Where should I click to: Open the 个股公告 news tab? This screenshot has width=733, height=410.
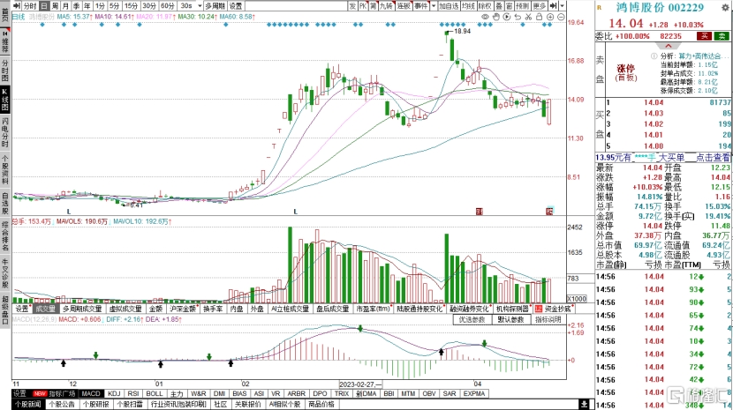click(62, 405)
